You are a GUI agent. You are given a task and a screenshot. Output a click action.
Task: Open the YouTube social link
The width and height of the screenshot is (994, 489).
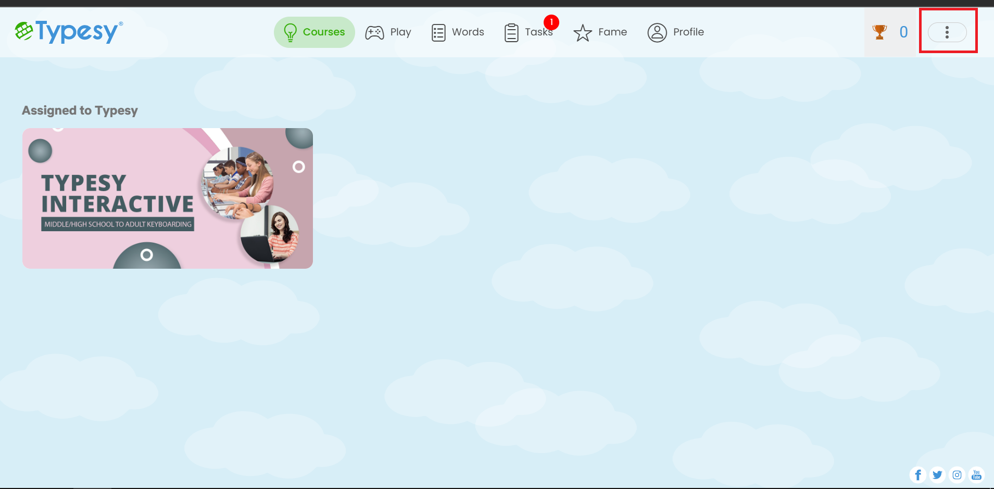[977, 475]
